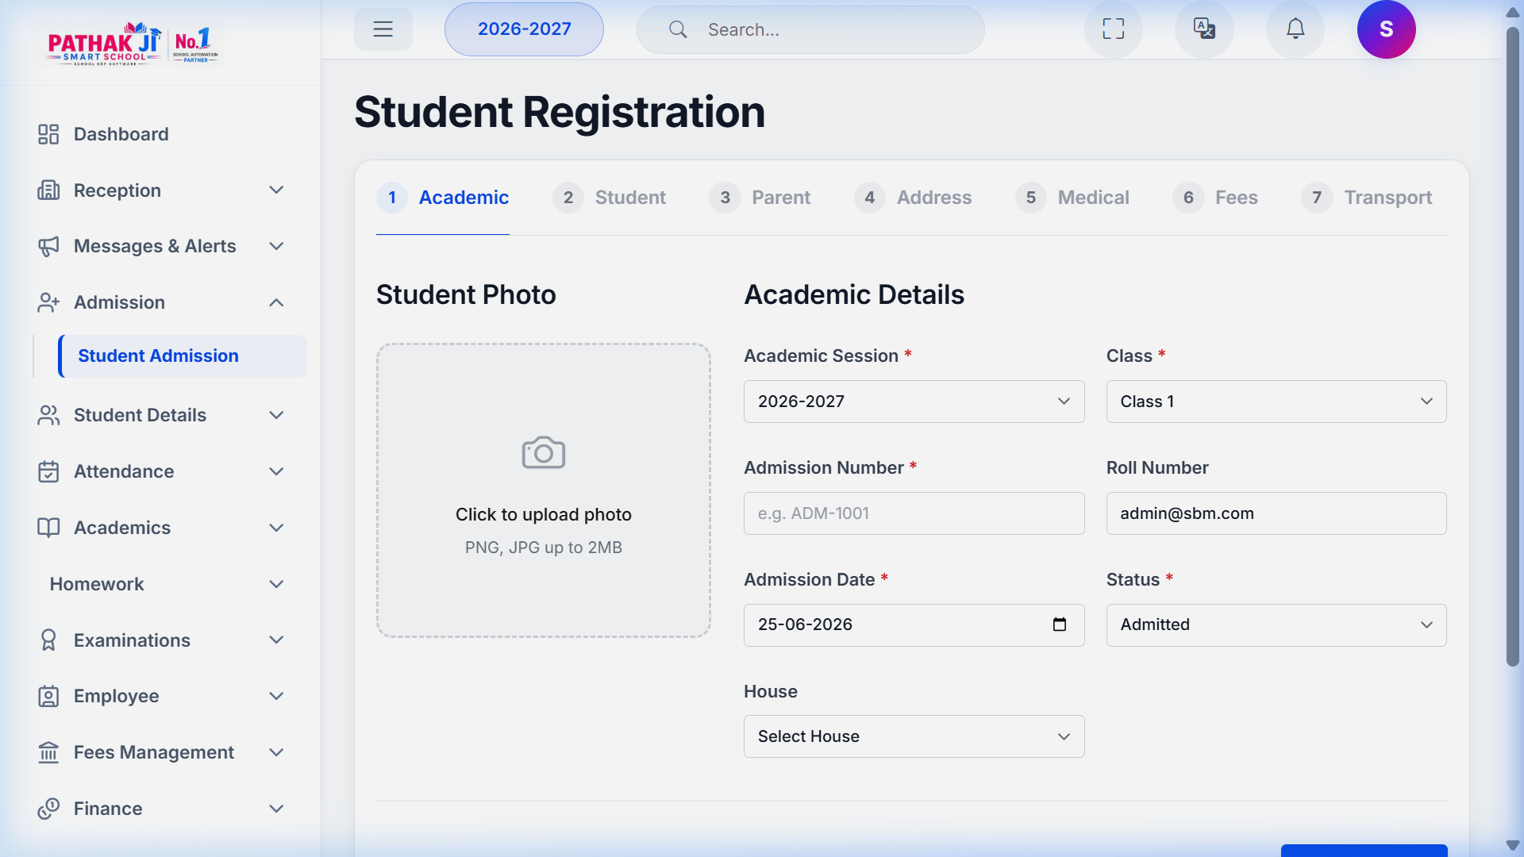The height and width of the screenshot is (857, 1524).
Task: Expand the Reception menu chevron
Action: [276, 190]
